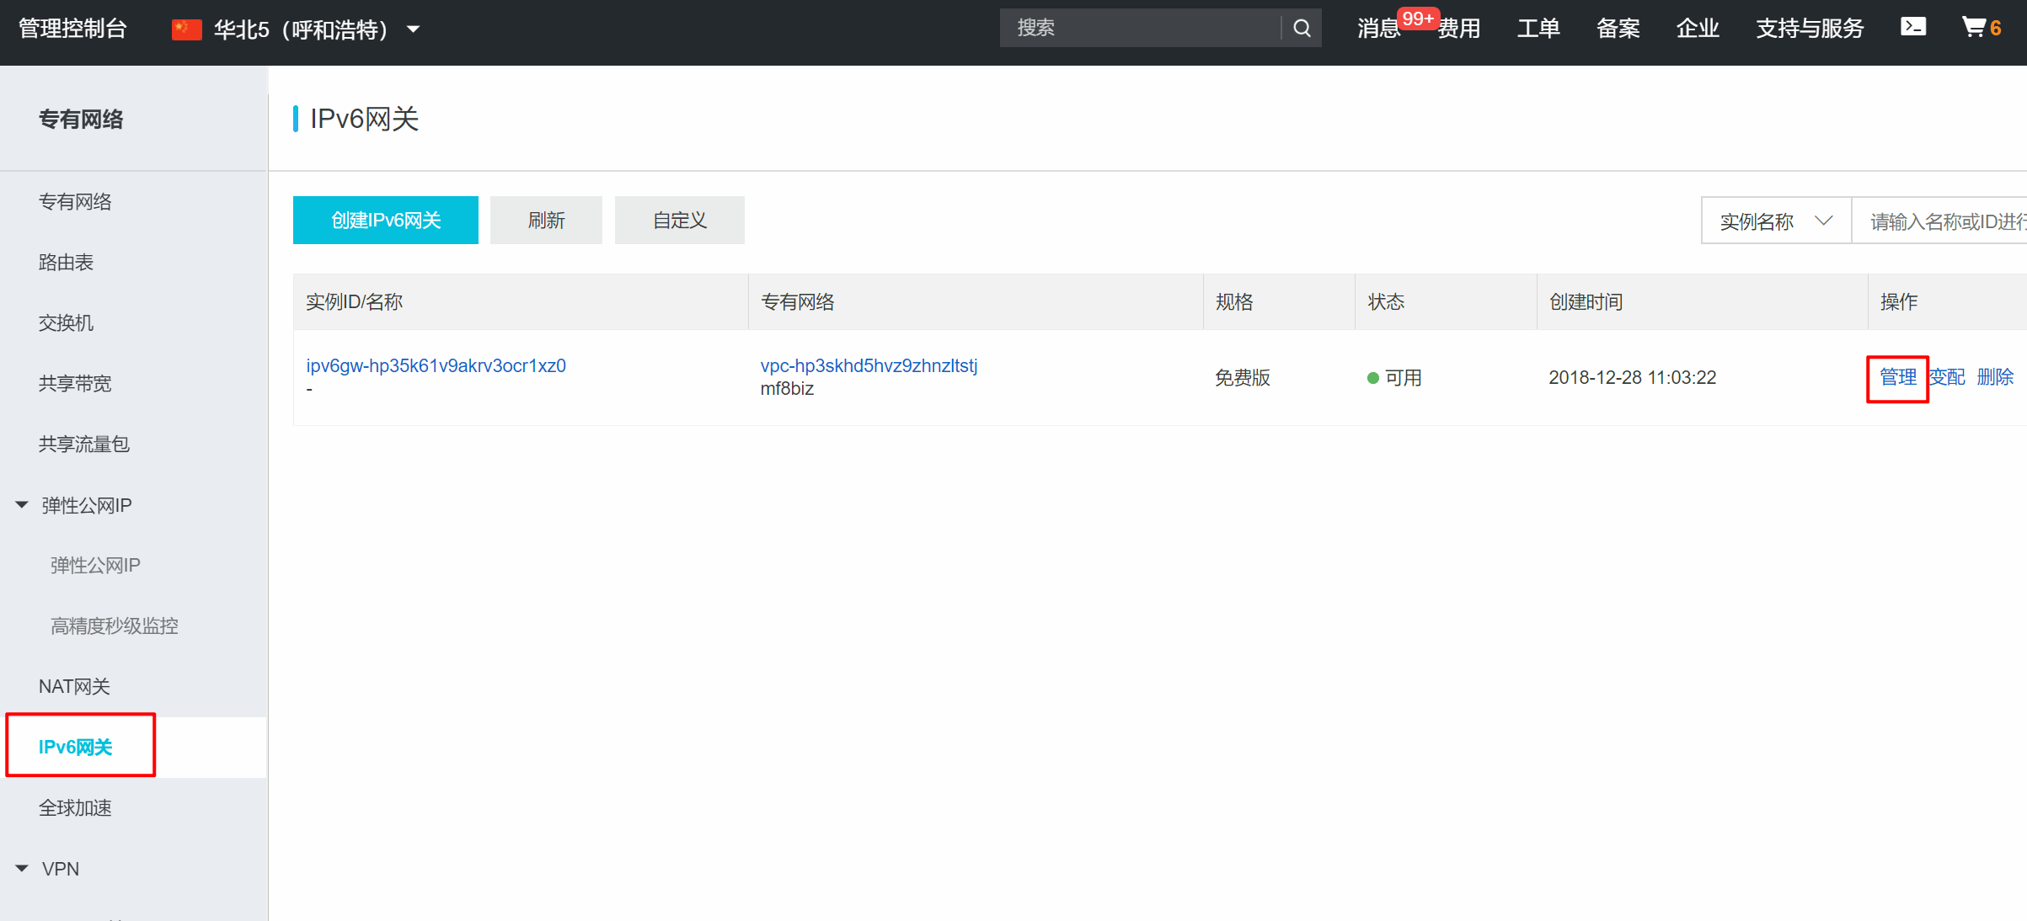Open the 实例名称 filter dropdown
The image size is (2027, 921).
pos(1776,221)
